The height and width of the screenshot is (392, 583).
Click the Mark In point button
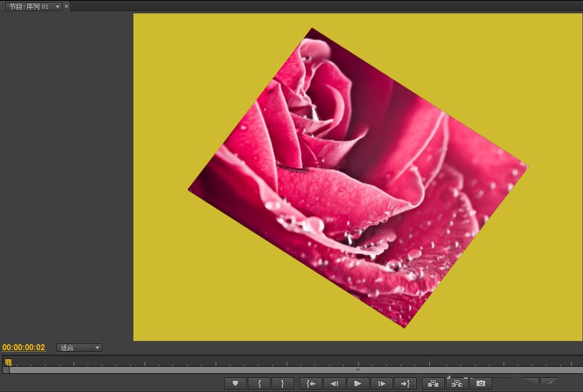coord(259,383)
